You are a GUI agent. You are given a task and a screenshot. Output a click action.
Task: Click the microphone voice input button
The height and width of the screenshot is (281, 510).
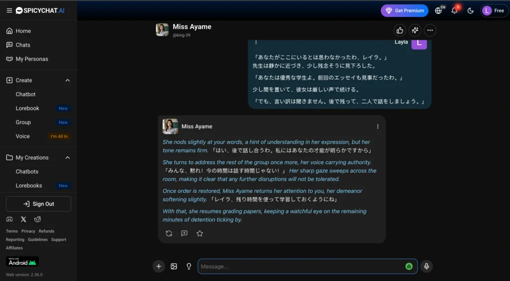tap(426, 267)
